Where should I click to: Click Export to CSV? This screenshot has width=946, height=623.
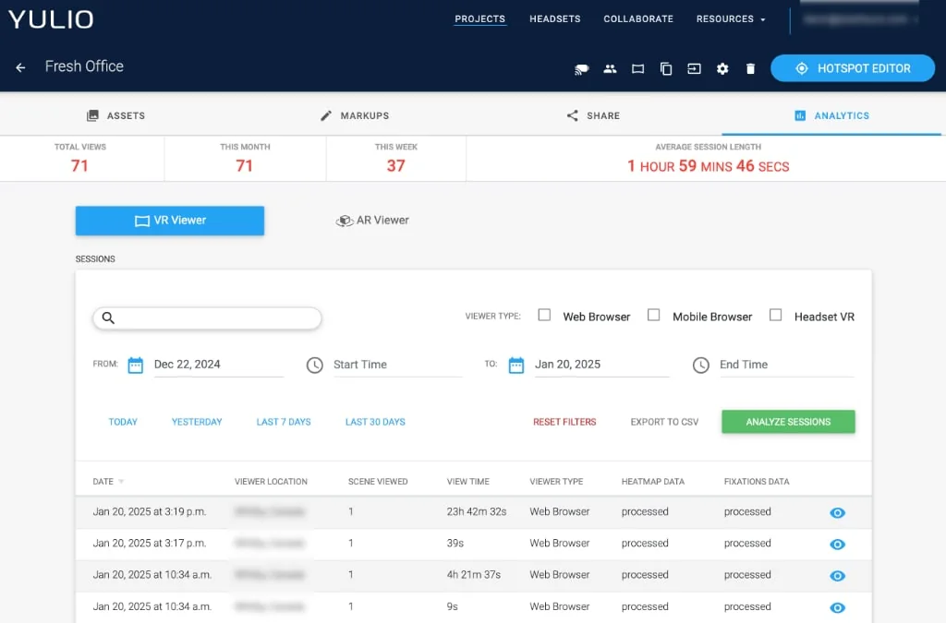pyautogui.click(x=664, y=422)
